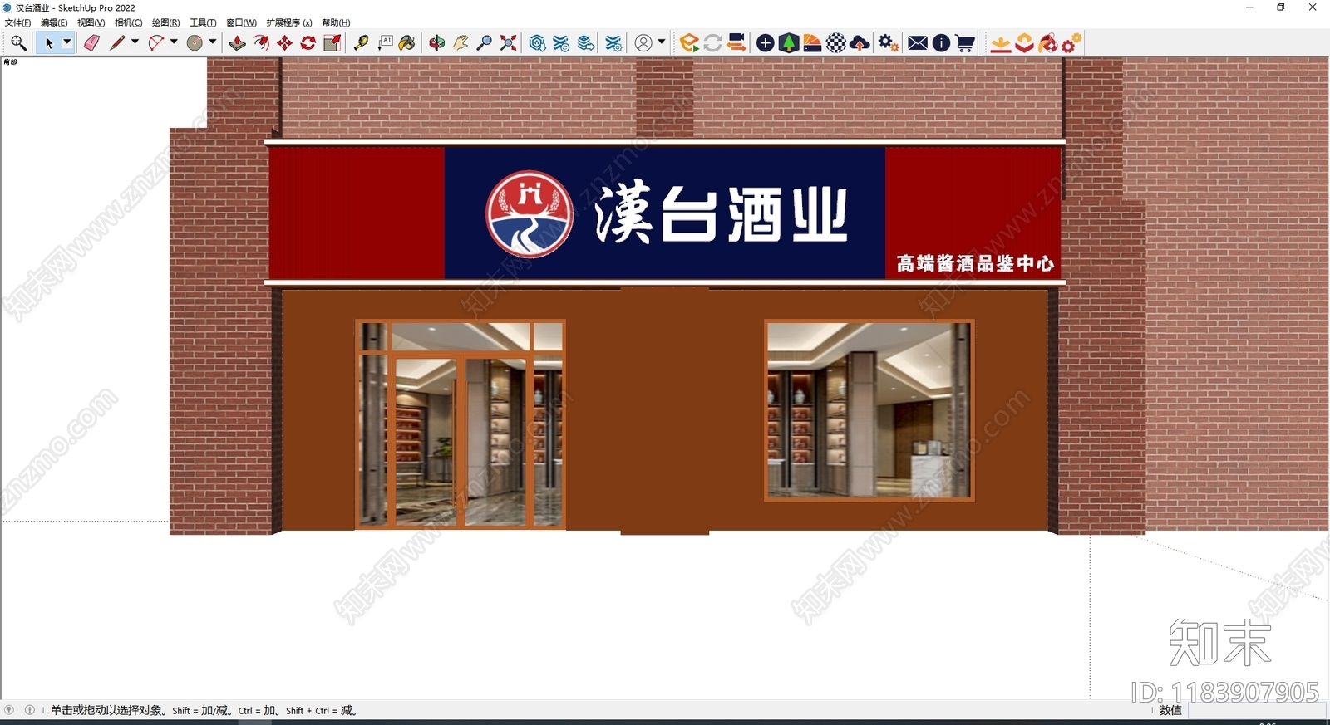Image resolution: width=1330 pixels, height=725 pixels.
Task: Open the 相机(C) menu
Action: (128, 22)
